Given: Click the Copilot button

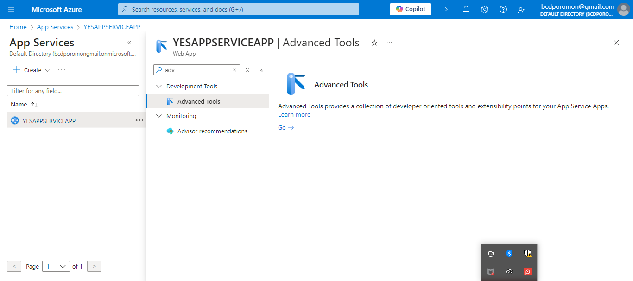Looking at the screenshot, I should click(411, 9).
